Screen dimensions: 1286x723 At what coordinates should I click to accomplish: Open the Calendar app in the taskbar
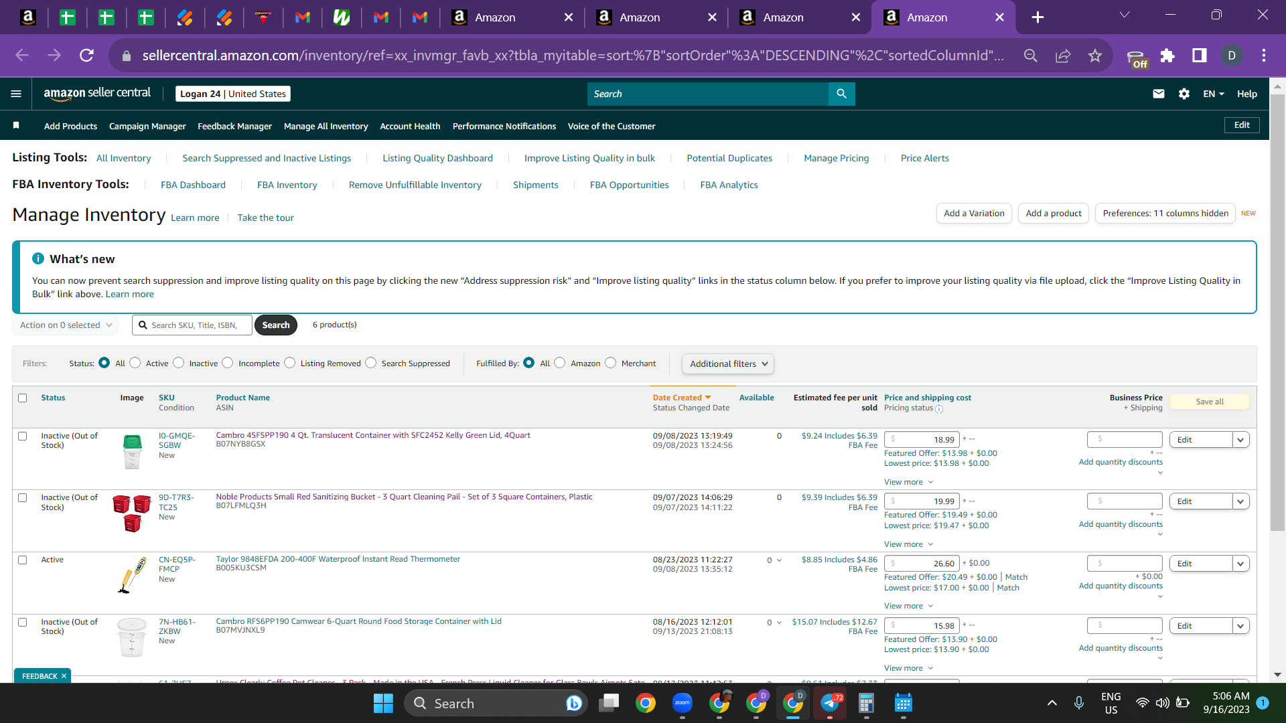[x=904, y=703]
